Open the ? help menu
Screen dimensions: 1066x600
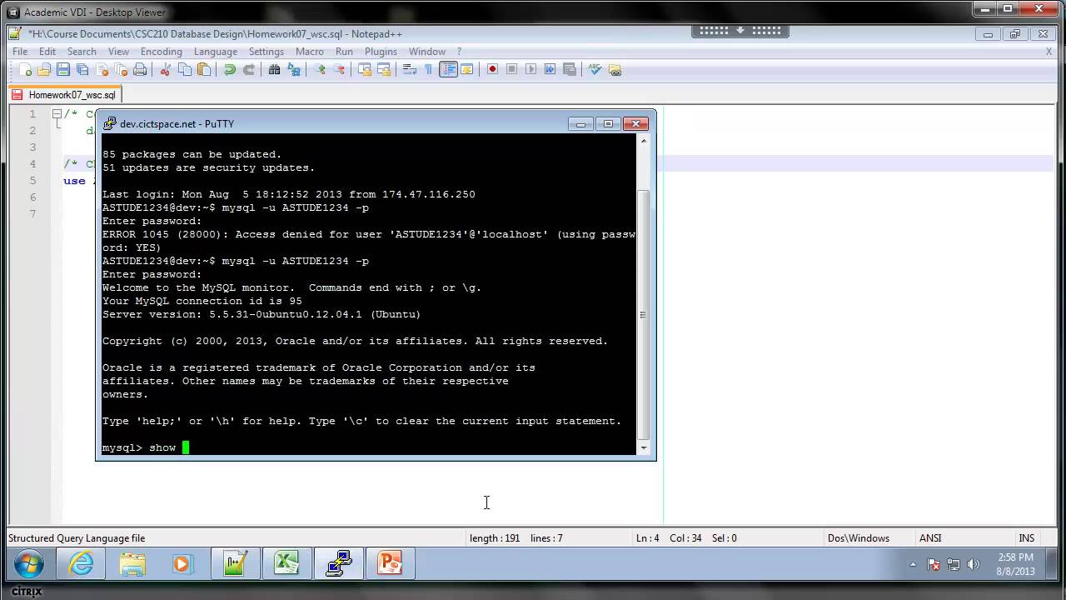459,52
